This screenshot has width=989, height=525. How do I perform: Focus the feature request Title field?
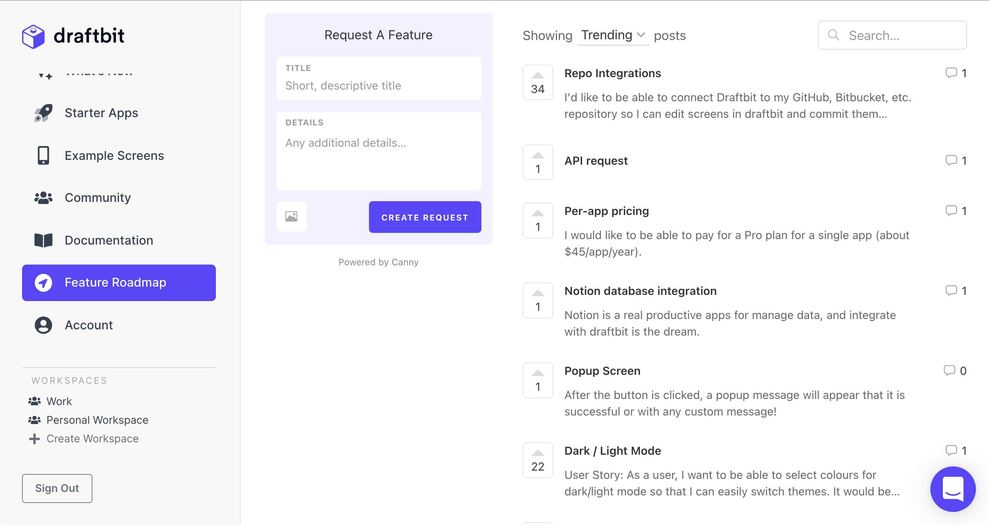pyautogui.click(x=379, y=78)
